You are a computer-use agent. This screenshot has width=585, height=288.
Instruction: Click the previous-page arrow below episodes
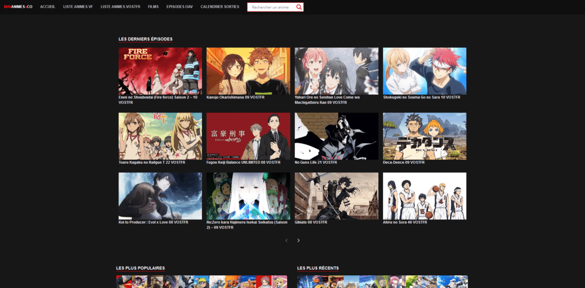286,240
